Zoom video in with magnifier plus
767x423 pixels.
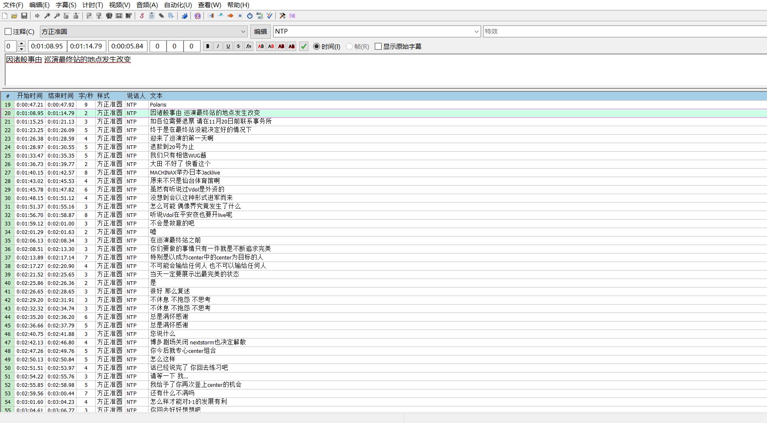(x=47, y=16)
